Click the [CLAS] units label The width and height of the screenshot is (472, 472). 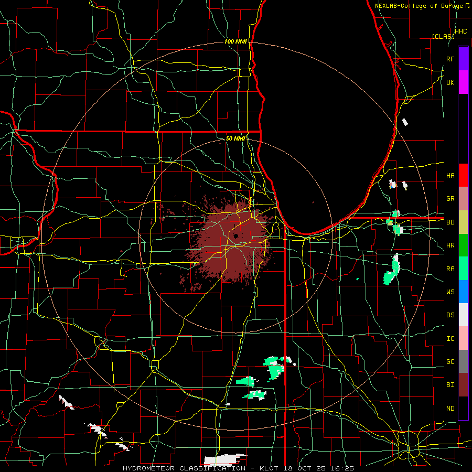coord(443,36)
